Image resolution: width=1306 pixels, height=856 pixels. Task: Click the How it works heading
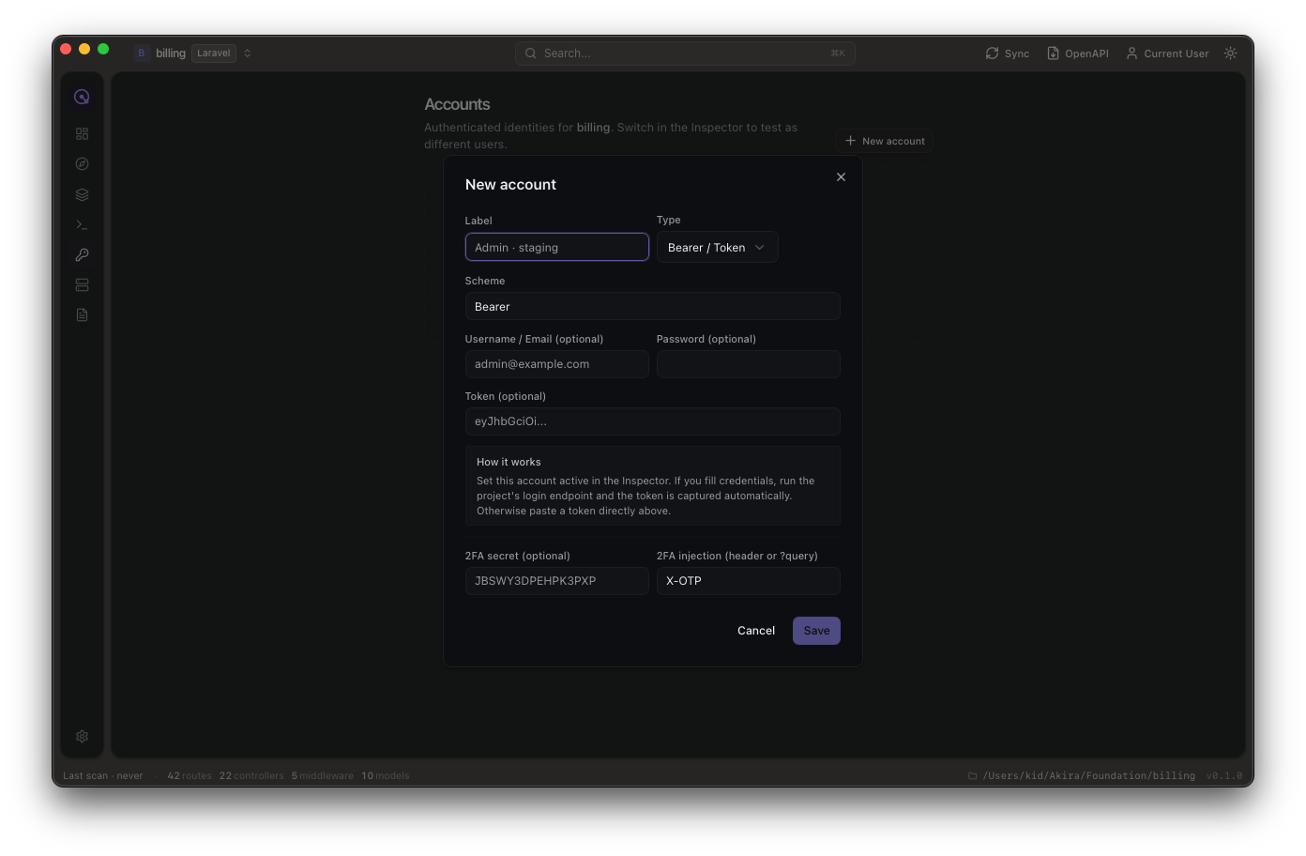tap(509, 462)
